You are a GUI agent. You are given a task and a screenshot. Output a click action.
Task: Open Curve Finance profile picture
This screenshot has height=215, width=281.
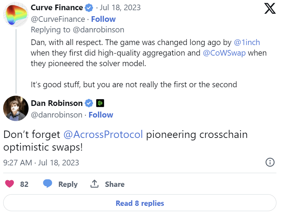point(15,15)
